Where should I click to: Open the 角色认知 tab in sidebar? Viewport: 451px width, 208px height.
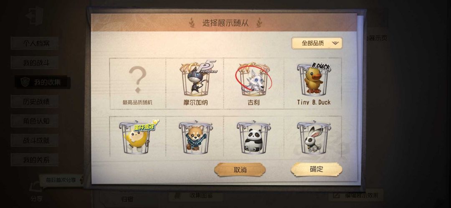(x=35, y=121)
